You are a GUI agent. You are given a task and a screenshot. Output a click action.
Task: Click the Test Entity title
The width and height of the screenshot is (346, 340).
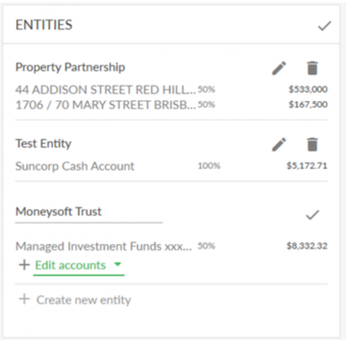pos(43,144)
